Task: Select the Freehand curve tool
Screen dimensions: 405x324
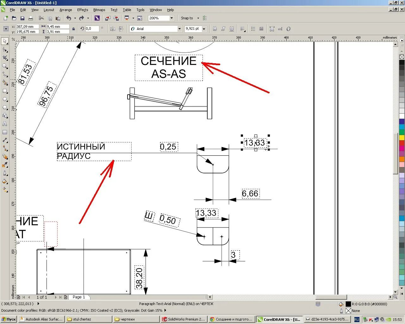Action: pyautogui.click(x=5, y=74)
